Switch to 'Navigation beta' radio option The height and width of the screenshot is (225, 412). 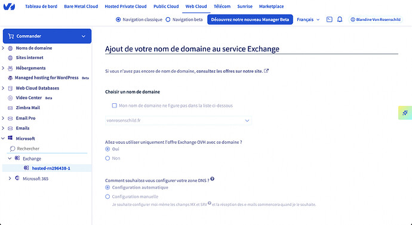168,20
